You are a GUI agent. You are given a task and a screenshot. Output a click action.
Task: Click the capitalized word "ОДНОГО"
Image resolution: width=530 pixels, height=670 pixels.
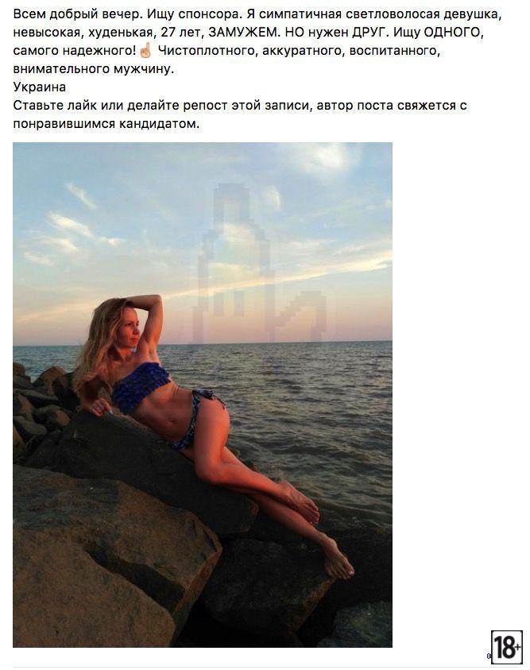coord(454,33)
